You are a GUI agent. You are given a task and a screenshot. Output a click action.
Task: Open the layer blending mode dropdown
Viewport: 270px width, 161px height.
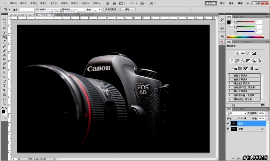pos(237,113)
